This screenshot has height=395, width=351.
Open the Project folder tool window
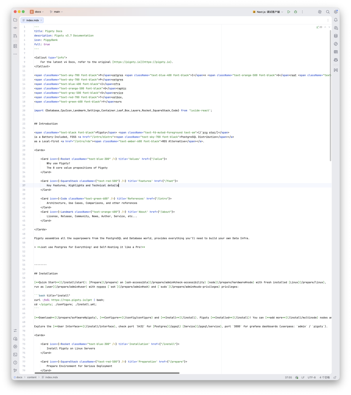15,20
